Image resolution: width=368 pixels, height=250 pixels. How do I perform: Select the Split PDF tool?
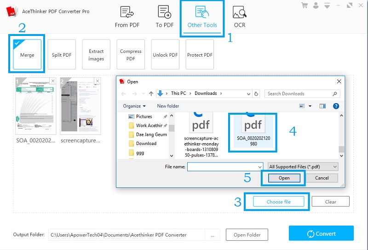(x=62, y=54)
